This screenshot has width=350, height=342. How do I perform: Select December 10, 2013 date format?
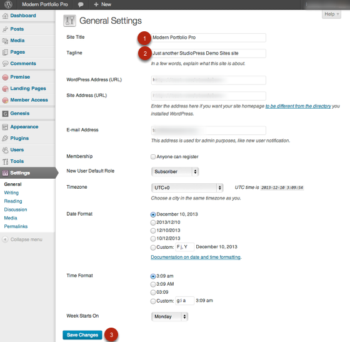click(153, 214)
